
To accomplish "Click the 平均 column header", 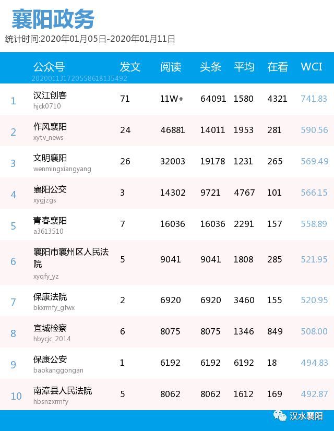I will click(244, 67).
